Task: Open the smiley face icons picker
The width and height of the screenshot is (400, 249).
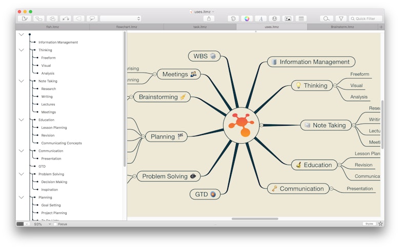Action: pyautogui.click(x=274, y=18)
